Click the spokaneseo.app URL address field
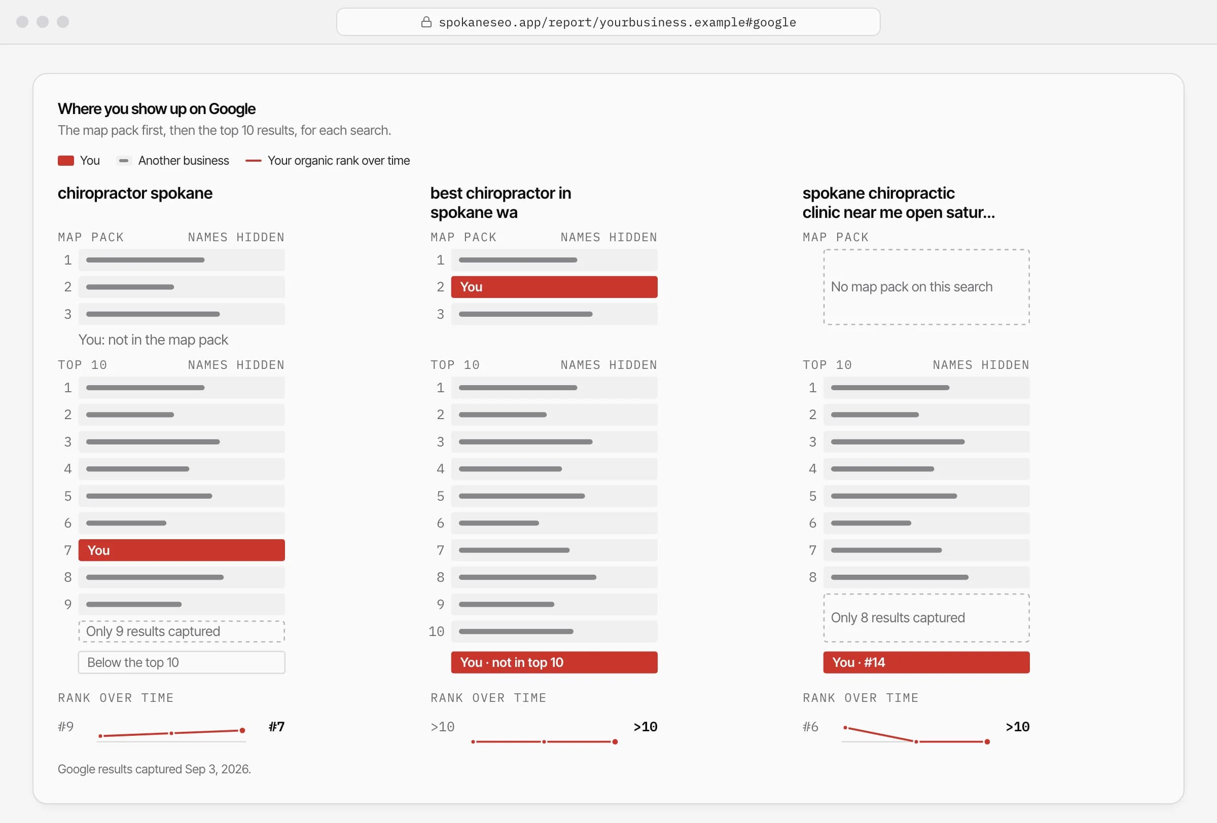 point(608,22)
